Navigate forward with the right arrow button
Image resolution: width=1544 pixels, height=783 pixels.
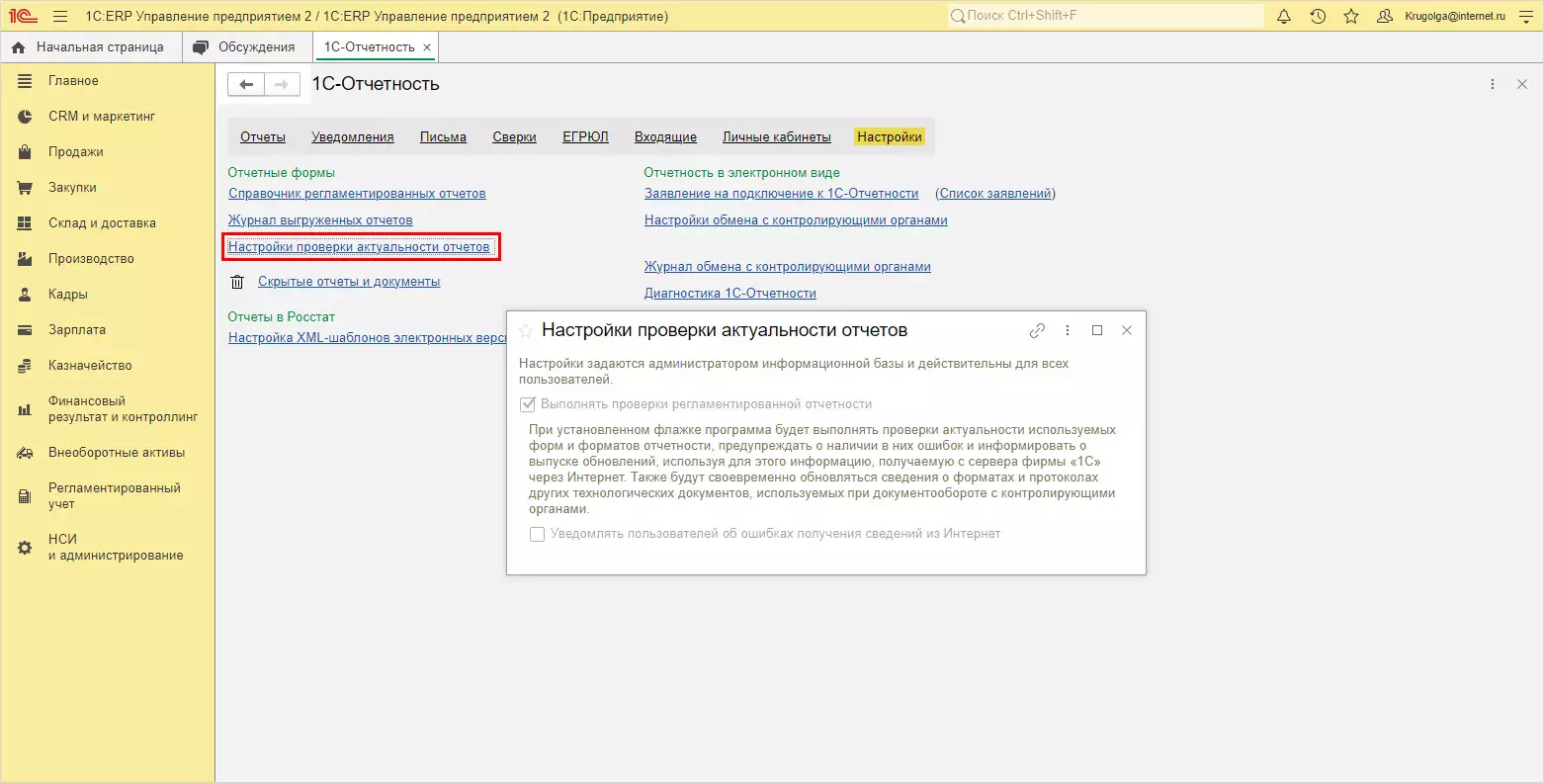[x=282, y=85]
